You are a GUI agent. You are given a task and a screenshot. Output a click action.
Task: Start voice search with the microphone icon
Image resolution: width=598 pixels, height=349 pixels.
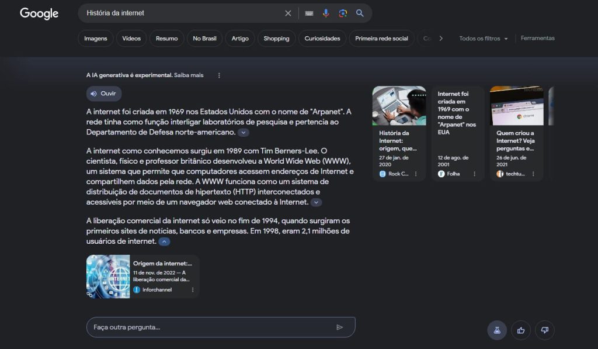(326, 13)
